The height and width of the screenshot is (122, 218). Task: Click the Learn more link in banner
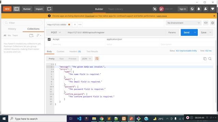(161, 16)
